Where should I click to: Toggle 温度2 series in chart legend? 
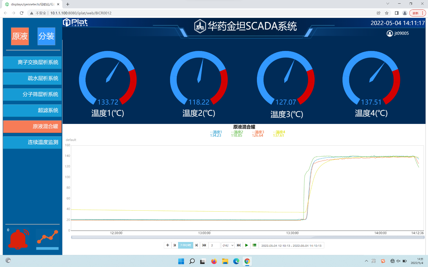237,132
